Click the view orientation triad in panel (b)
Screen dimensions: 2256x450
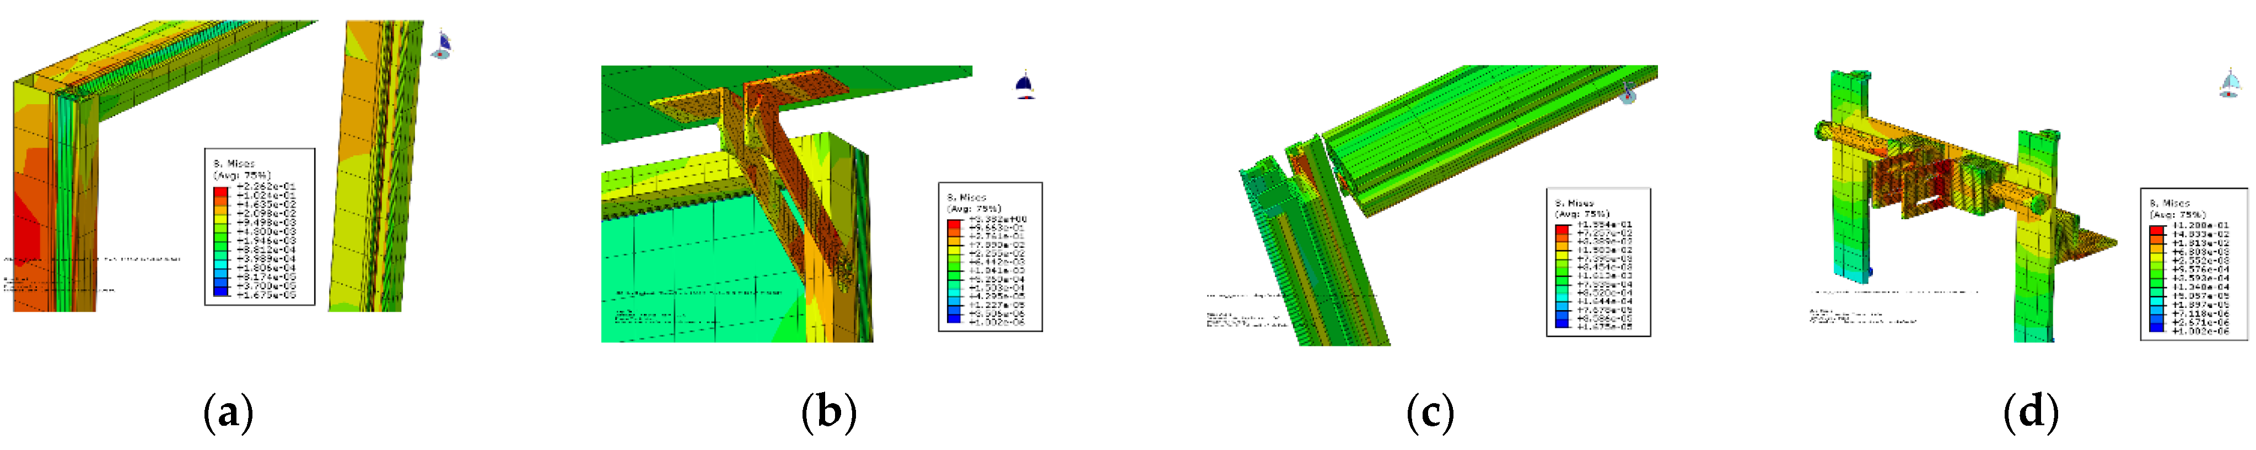coord(1025,86)
